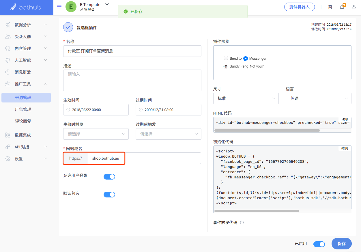Toggle the 已启用 switch

[319, 244]
